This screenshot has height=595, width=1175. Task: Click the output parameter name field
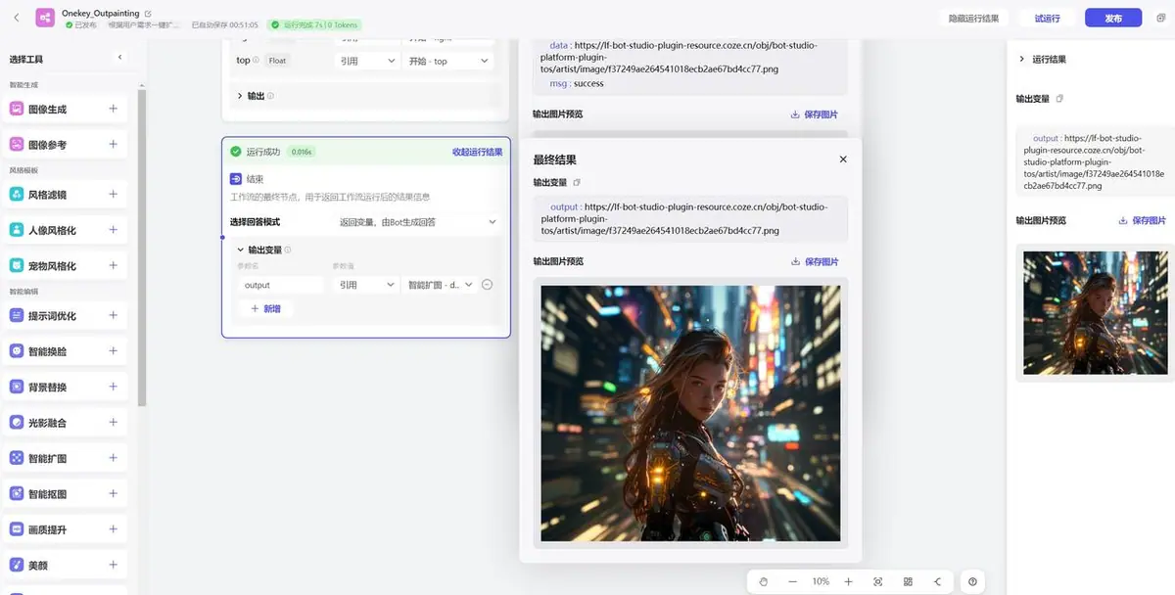[x=281, y=285]
